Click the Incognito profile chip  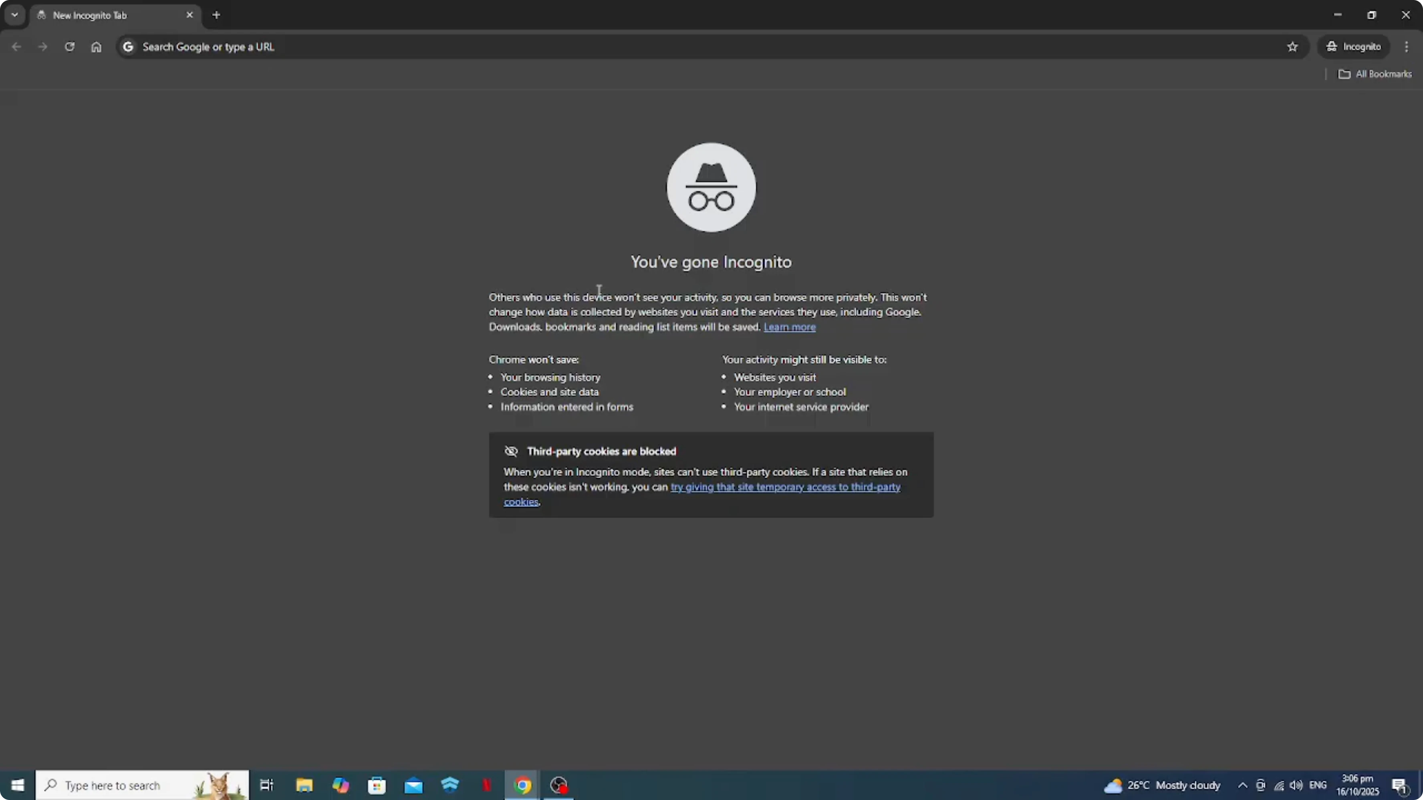point(1353,47)
